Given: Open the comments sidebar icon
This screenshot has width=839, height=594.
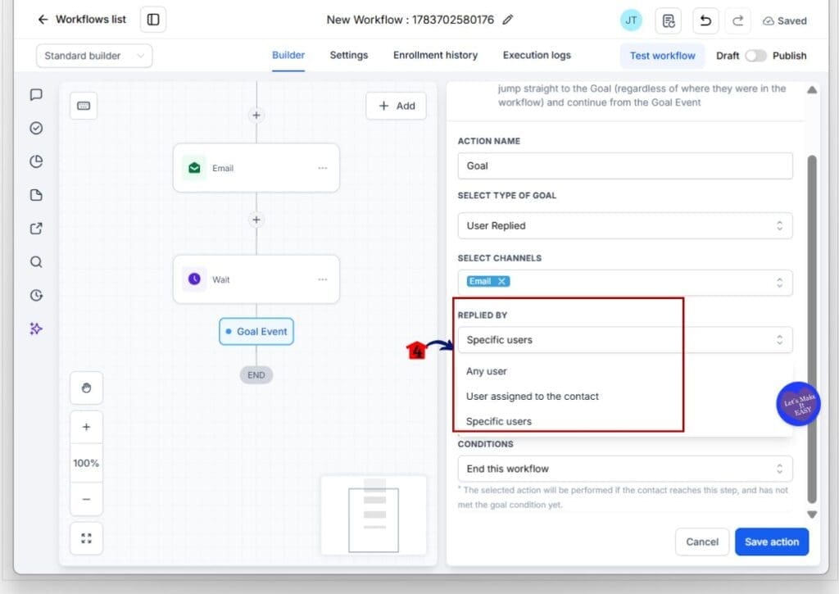Looking at the screenshot, I should click(36, 95).
